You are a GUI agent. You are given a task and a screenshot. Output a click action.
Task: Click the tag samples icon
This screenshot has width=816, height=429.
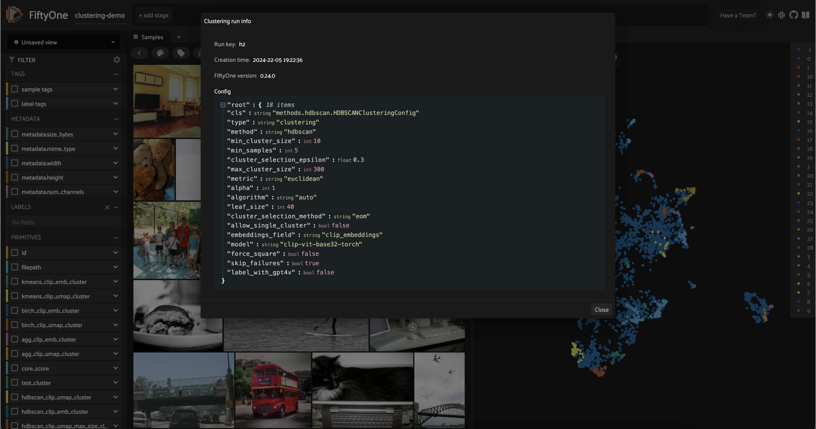tap(181, 53)
